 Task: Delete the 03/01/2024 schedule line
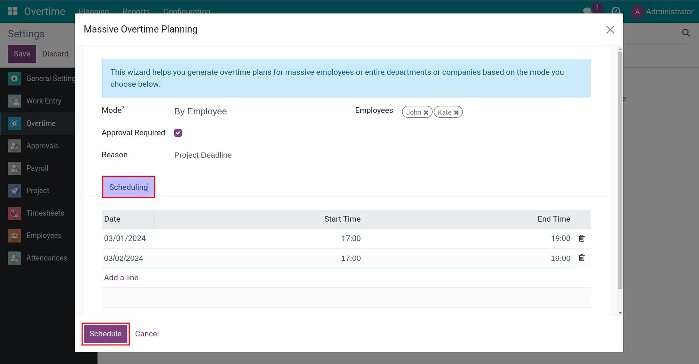(x=581, y=238)
